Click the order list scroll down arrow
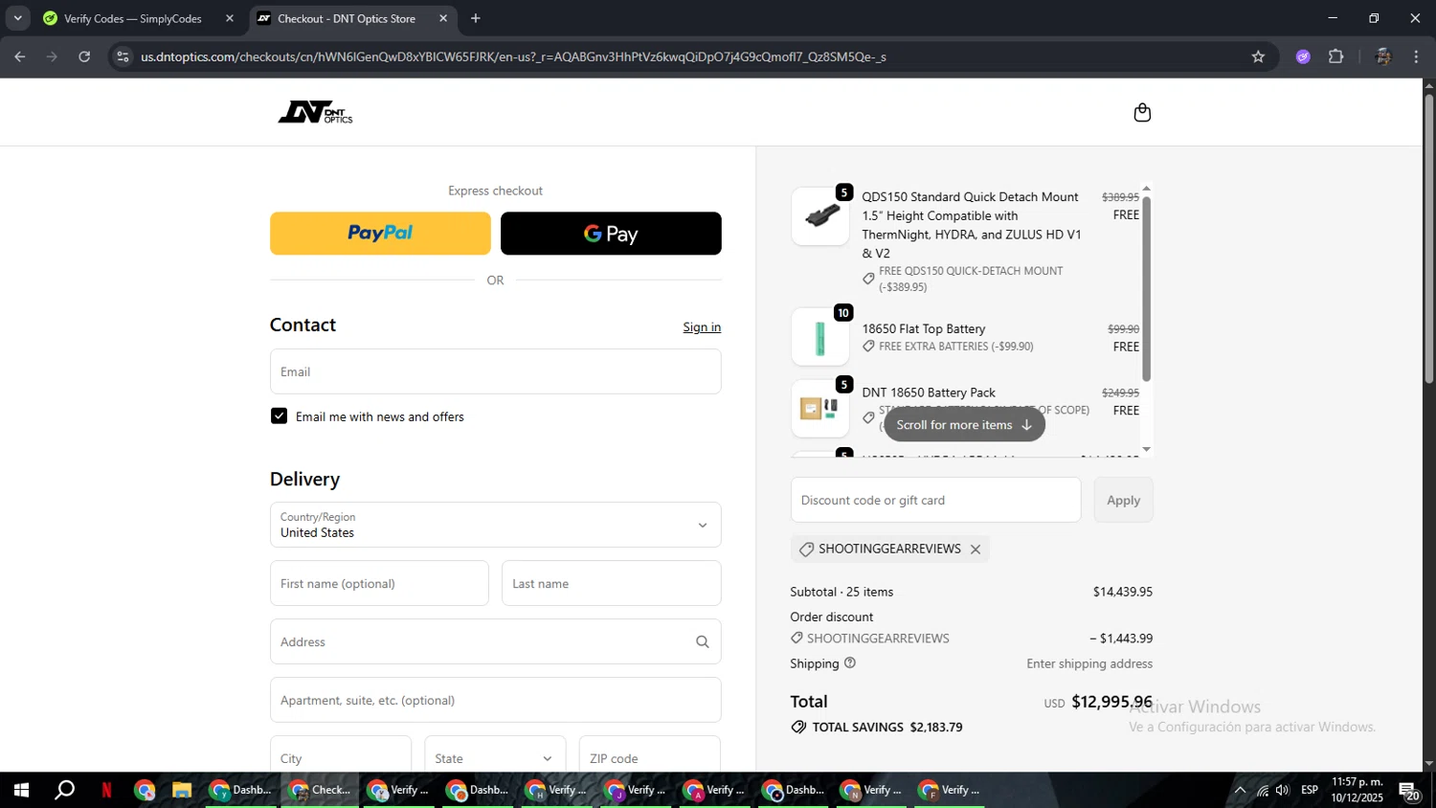 pyautogui.click(x=1146, y=449)
